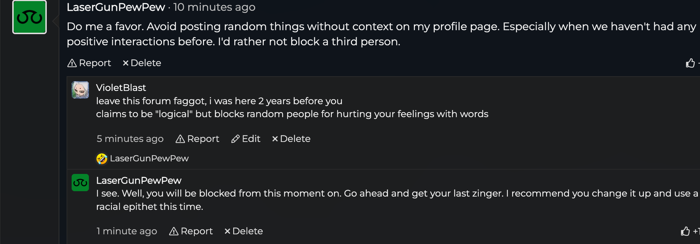Like the last comment with thumbs up
700x244 pixels.
[685, 231]
